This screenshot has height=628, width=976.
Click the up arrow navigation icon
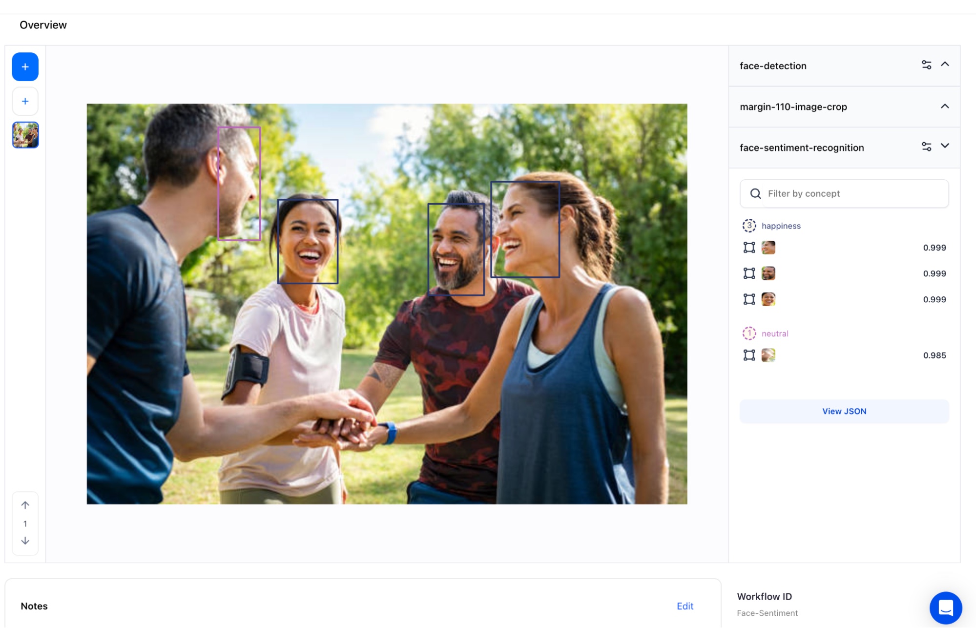(x=25, y=505)
